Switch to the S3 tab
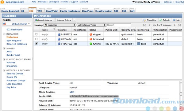The height and width of the screenshot is (111, 184). (25, 10)
